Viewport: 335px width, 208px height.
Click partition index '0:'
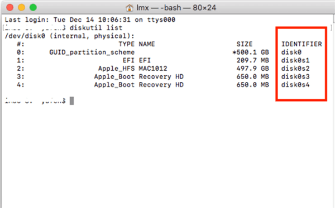tap(21, 52)
